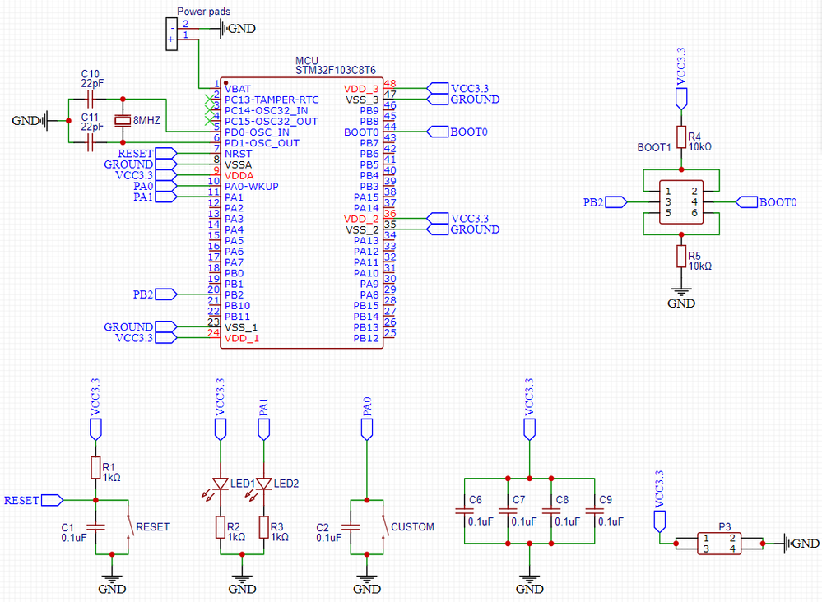
Task: Select the BOOT1 six-pin header symbol
Action: [681, 202]
